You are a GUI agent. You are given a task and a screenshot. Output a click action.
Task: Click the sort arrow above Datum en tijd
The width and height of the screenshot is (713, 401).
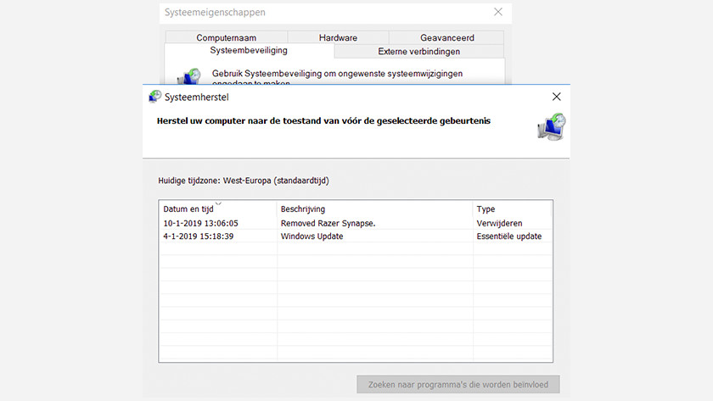(x=218, y=203)
